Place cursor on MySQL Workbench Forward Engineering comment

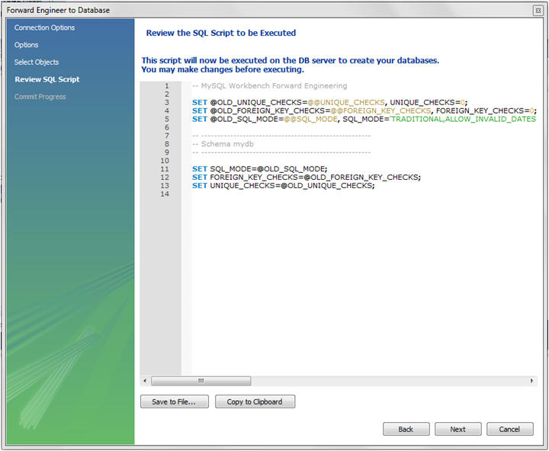pyautogui.click(x=269, y=85)
